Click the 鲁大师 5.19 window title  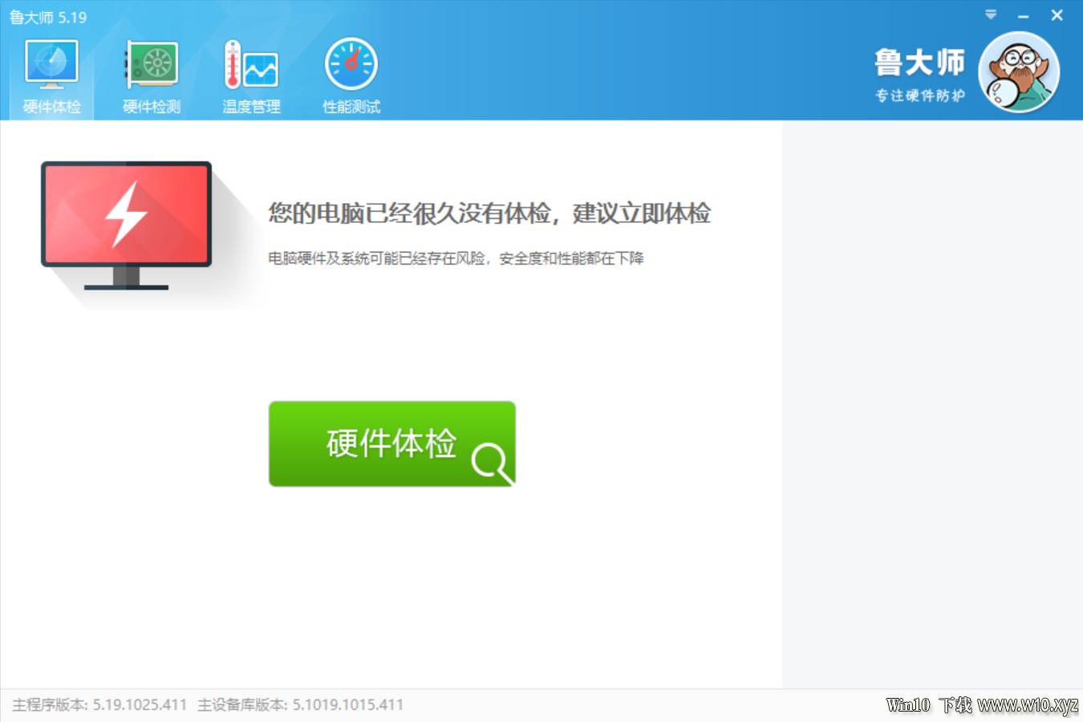(48, 17)
